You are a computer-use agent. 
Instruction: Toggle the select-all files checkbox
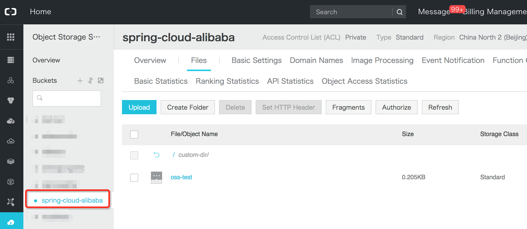(134, 134)
